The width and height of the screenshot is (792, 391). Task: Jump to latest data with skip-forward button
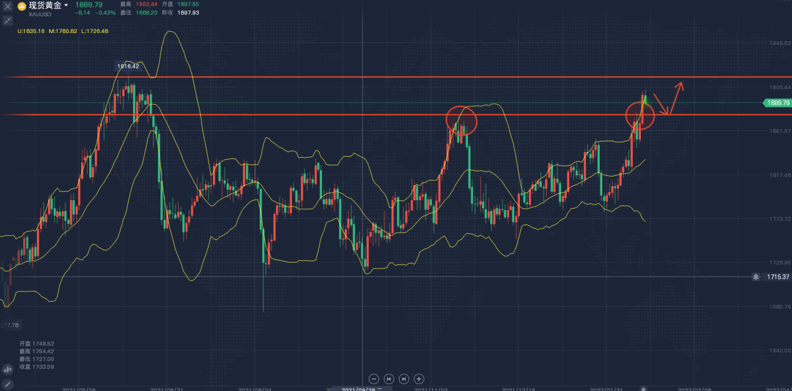(x=404, y=379)
